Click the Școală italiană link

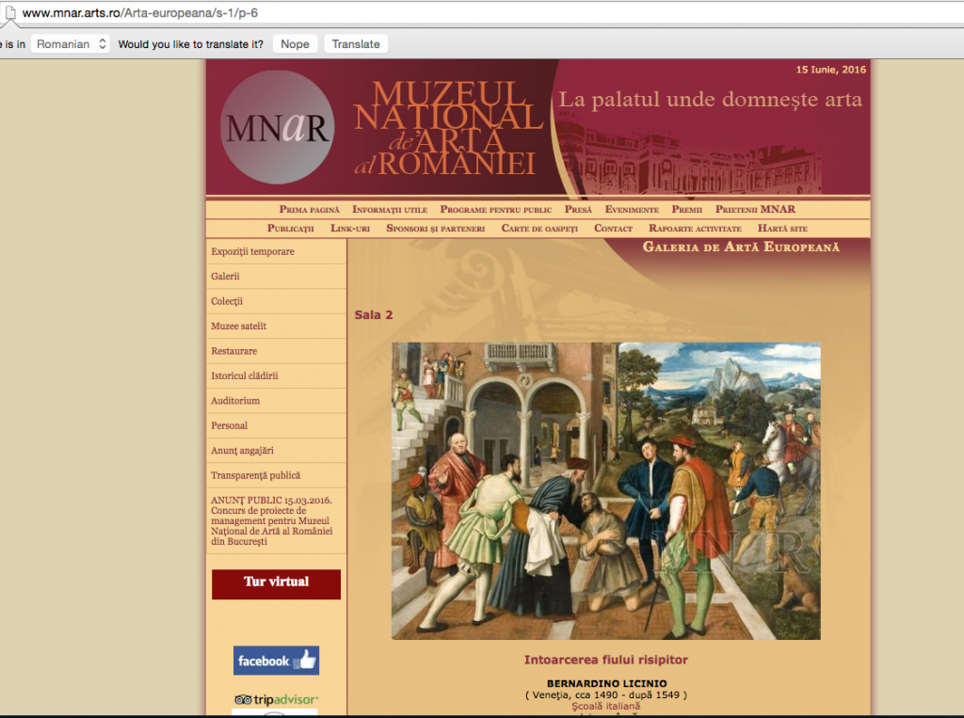(x=606, y=707)
